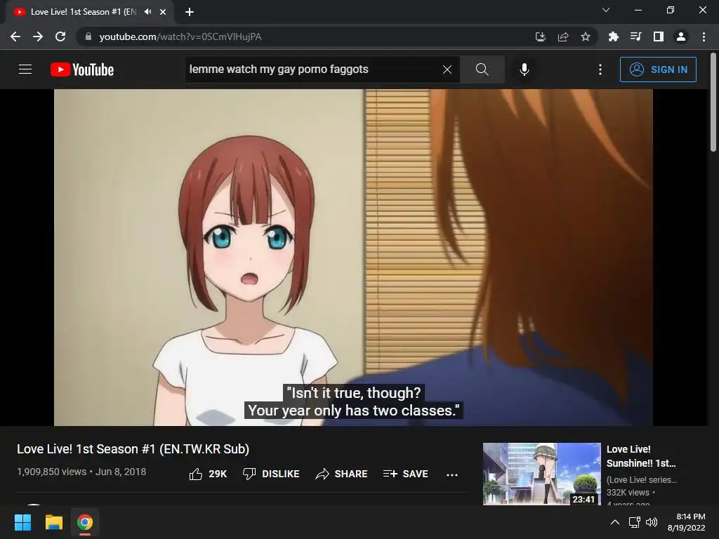Click the magnifying glass search button
719x539 pixels.
coord(482,69)
